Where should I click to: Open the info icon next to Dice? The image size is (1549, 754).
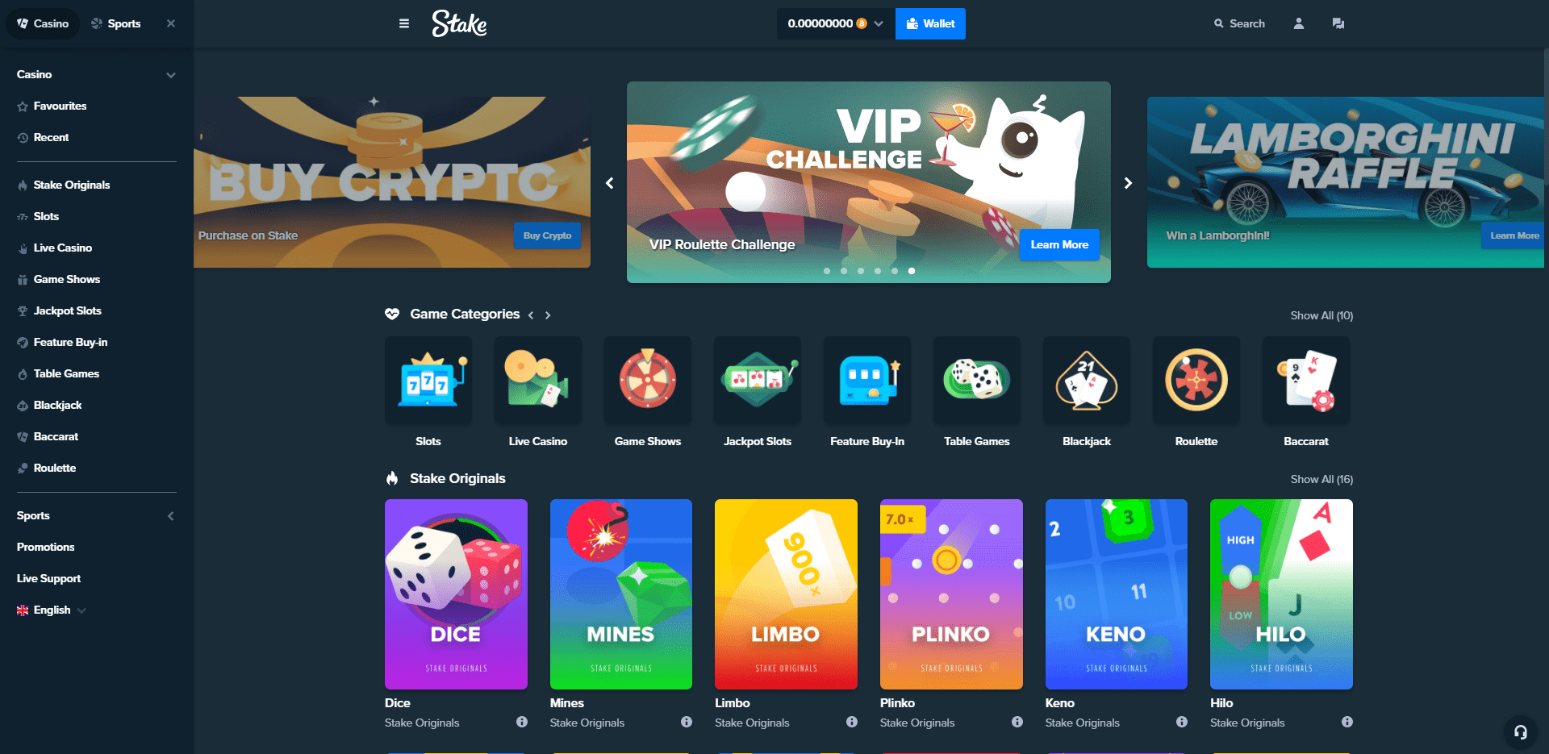(522, 722)
